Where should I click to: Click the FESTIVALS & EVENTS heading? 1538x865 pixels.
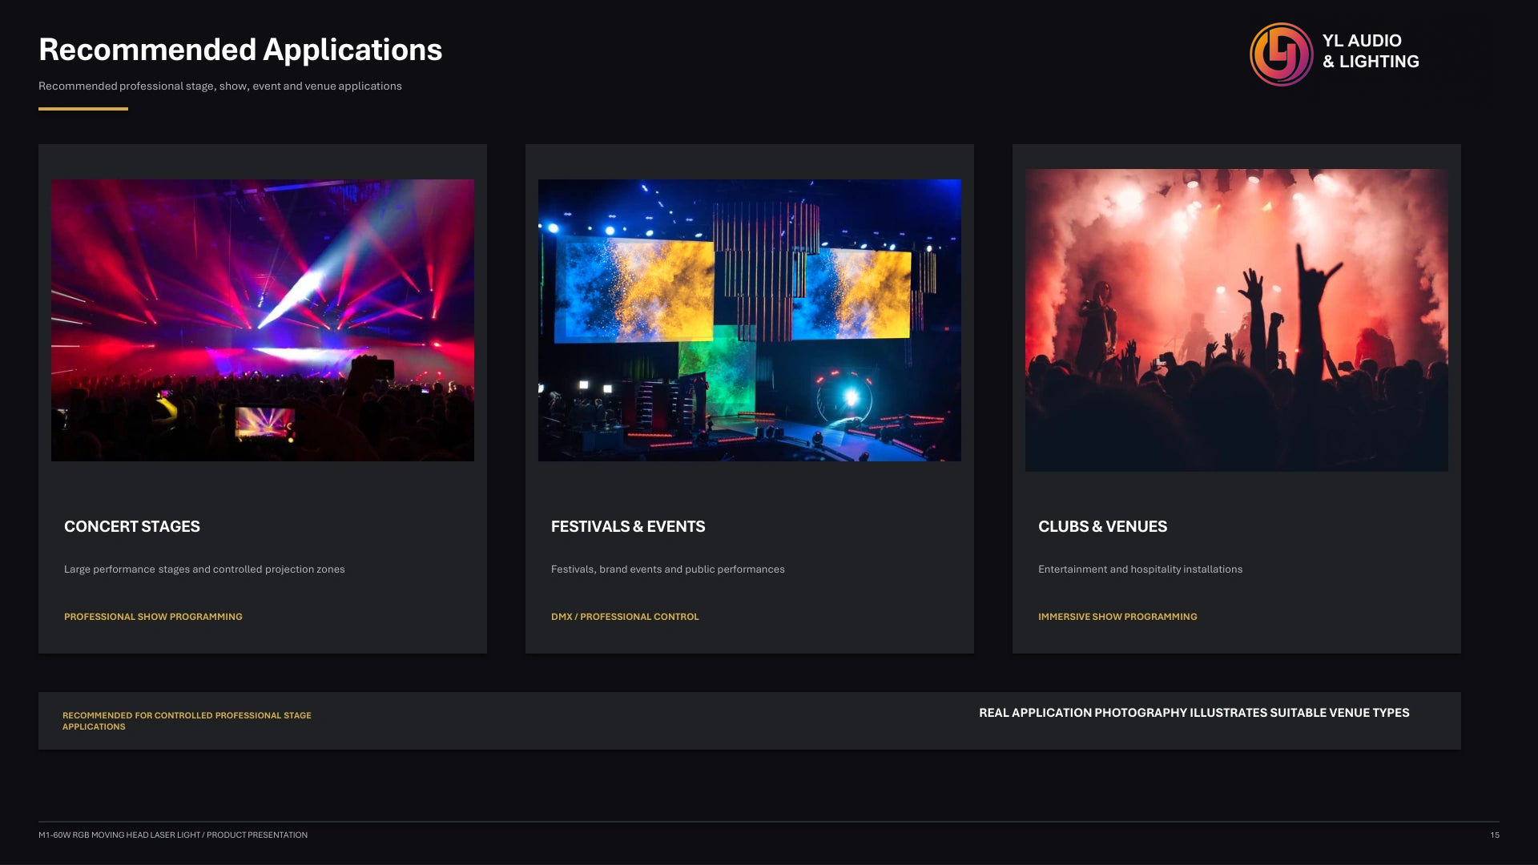[x=628, y=526]
